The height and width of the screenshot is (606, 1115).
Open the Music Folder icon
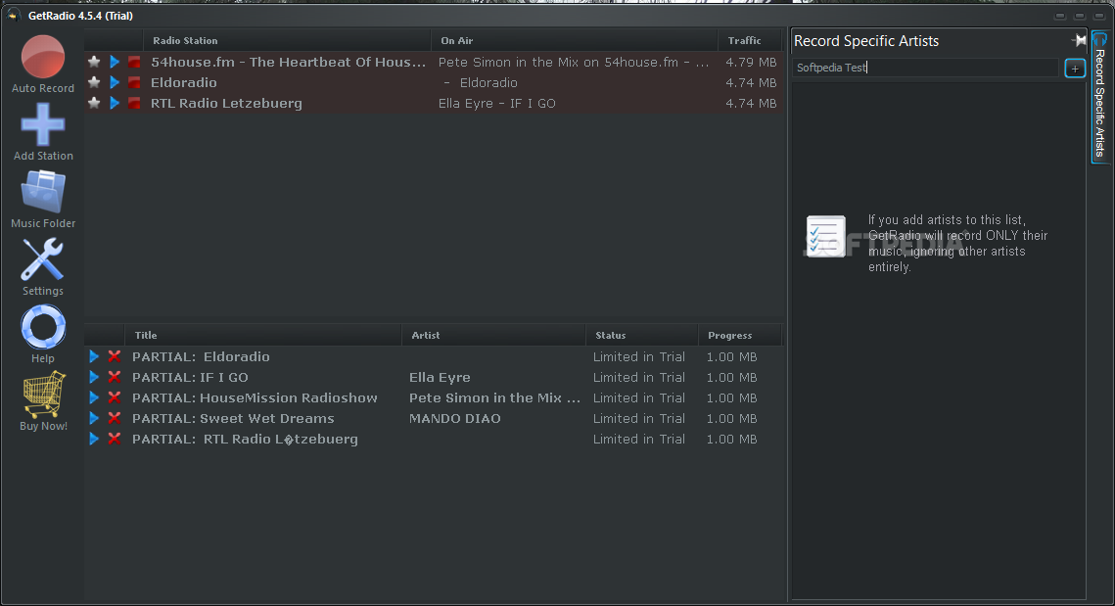(43, 191)
